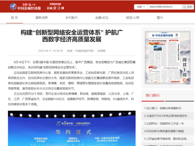Click the 中国县域经济报 source link

click(x=84, y=51)
